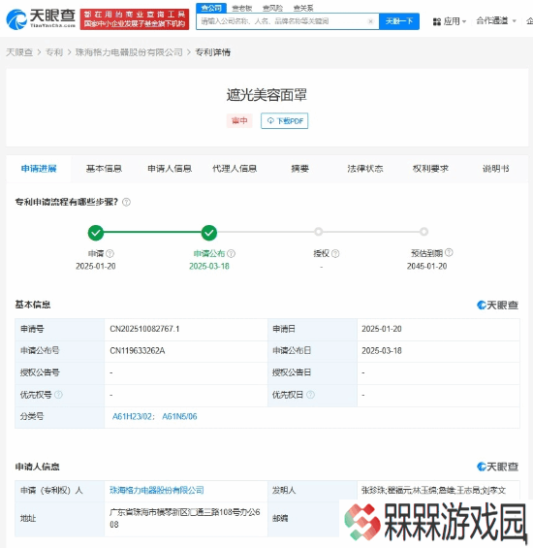Click the help icon beside 优先权号
This screenshot has height=548, width=533.
[59, 395]
